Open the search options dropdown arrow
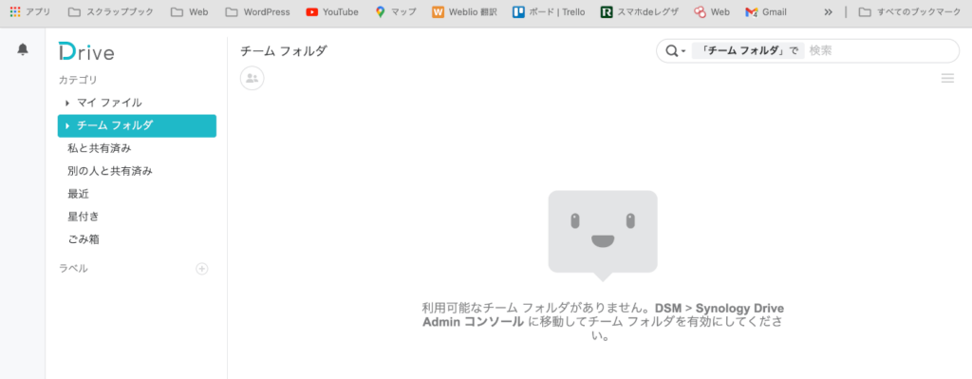 click(683, 51)
